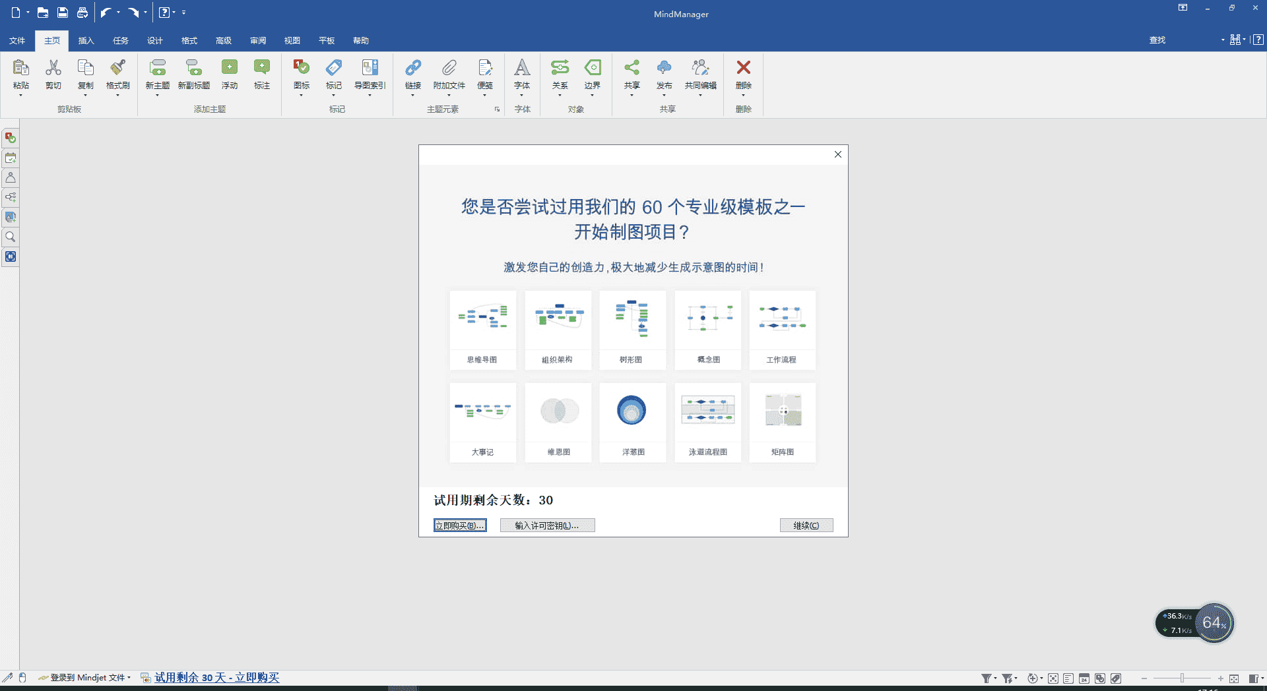Viewport: 1267px width, 691px height.
Task: Customize the quick access toolbar dropdown
Action: pyautogui.click(x=183, y=13)
